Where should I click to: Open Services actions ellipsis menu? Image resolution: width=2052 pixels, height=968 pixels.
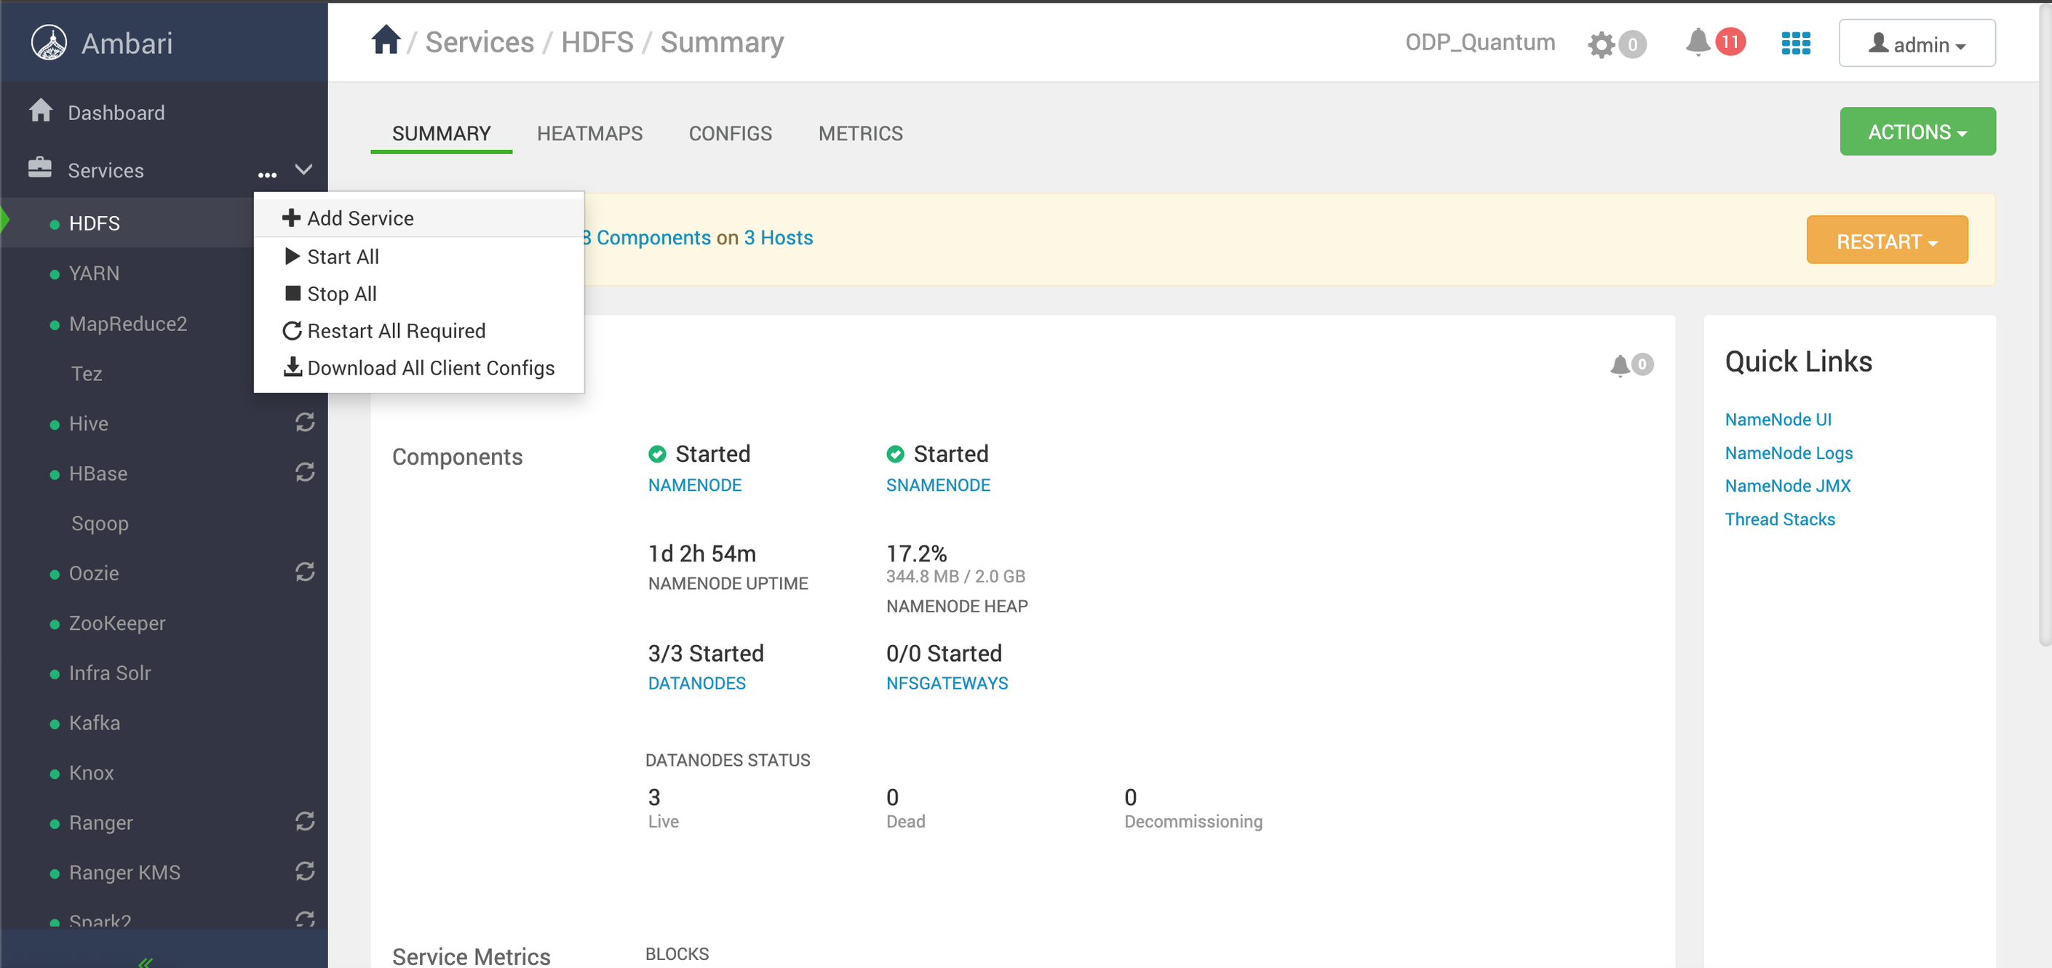pos(267,174)
